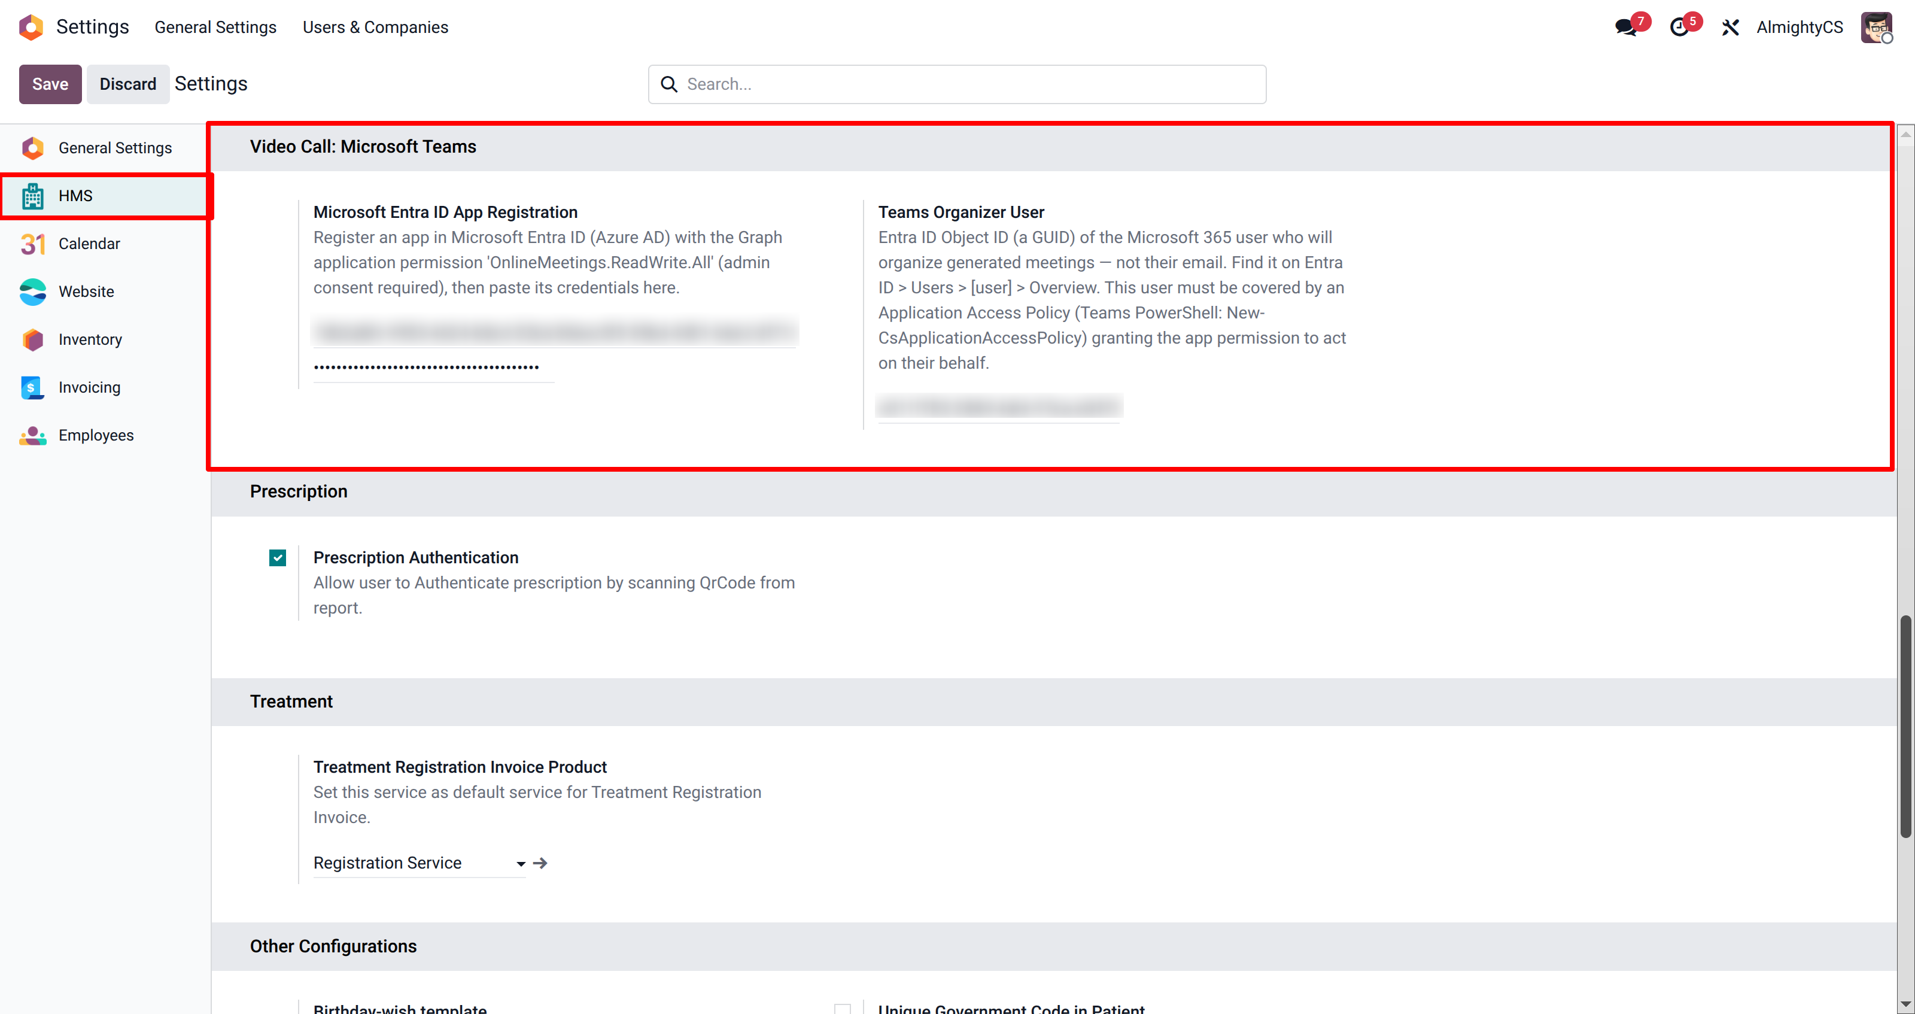This screenshot has height=1014, width=1915.
Task: Click the Invoicing dollar icon
Action: [33, 387]
